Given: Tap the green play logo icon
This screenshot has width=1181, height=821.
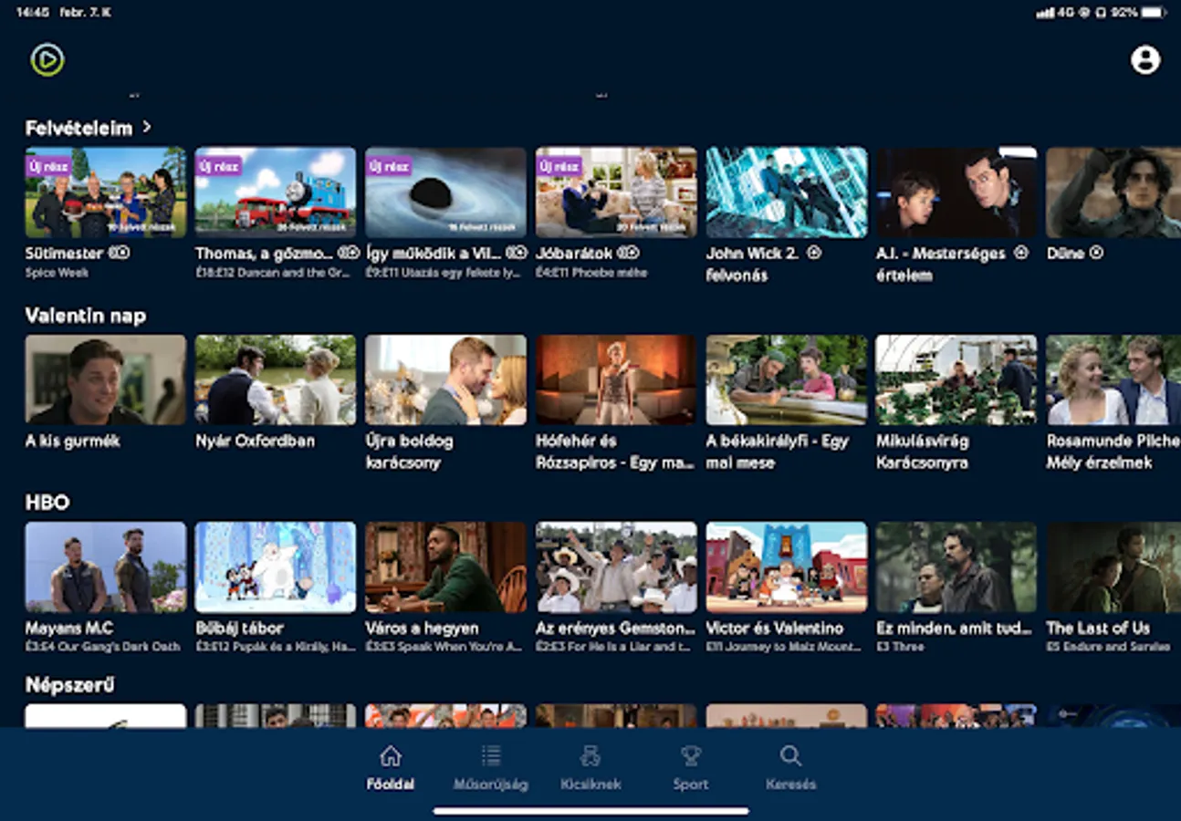Looking at the screenshot, I should [47, 60].
